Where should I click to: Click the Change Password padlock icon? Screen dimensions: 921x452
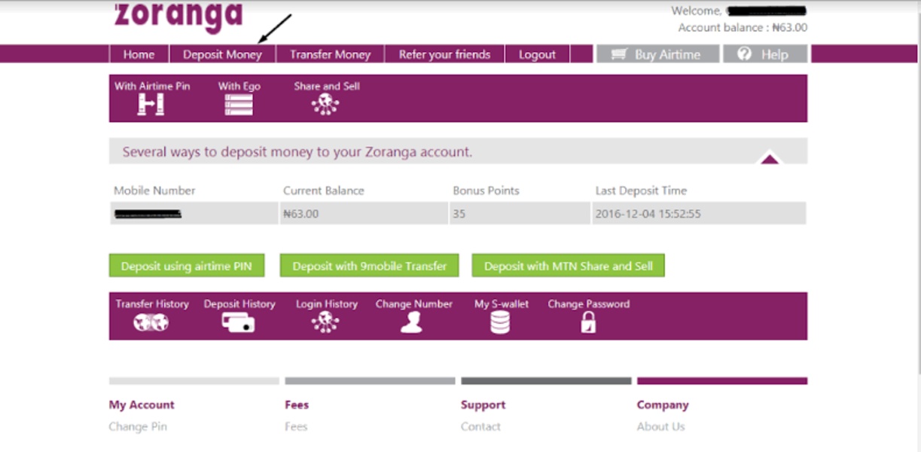point(588,322)
